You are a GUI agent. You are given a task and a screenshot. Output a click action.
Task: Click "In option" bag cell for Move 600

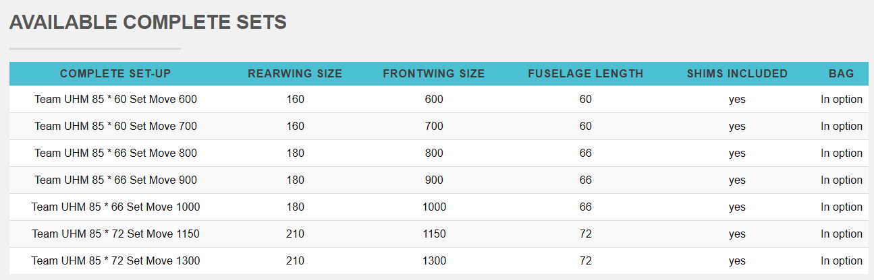tap(842, 99)
